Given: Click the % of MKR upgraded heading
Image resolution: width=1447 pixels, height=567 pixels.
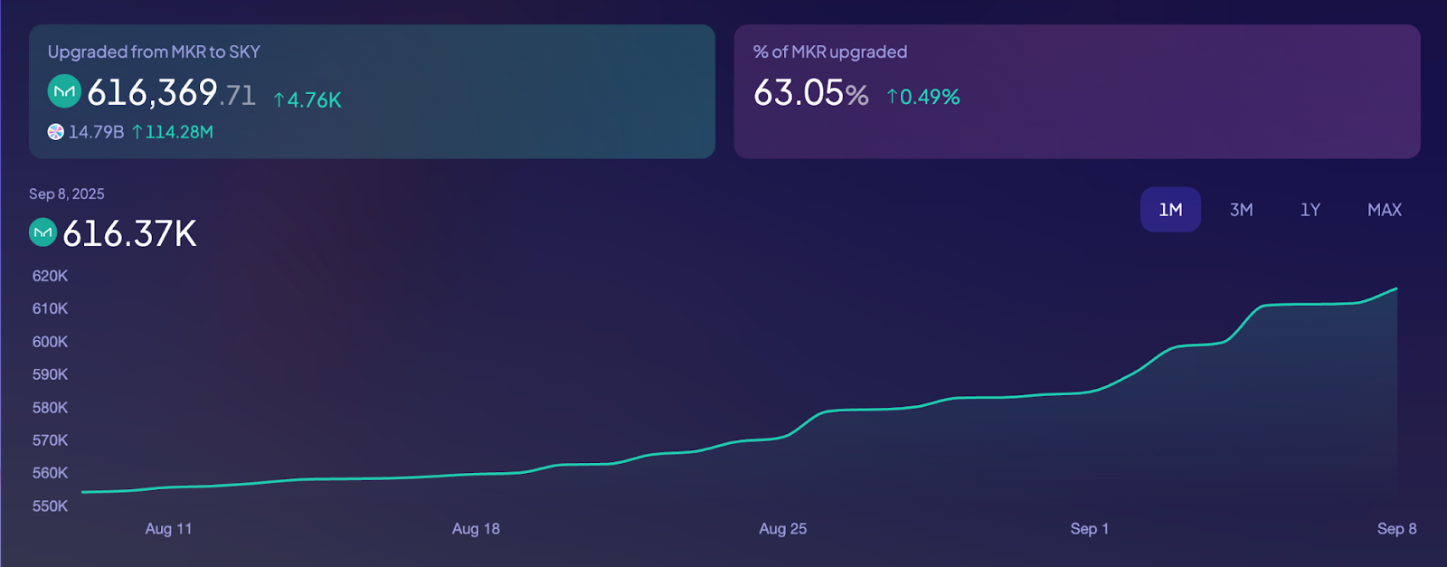Looking at the screenshot, I should [x=829, y=52].
